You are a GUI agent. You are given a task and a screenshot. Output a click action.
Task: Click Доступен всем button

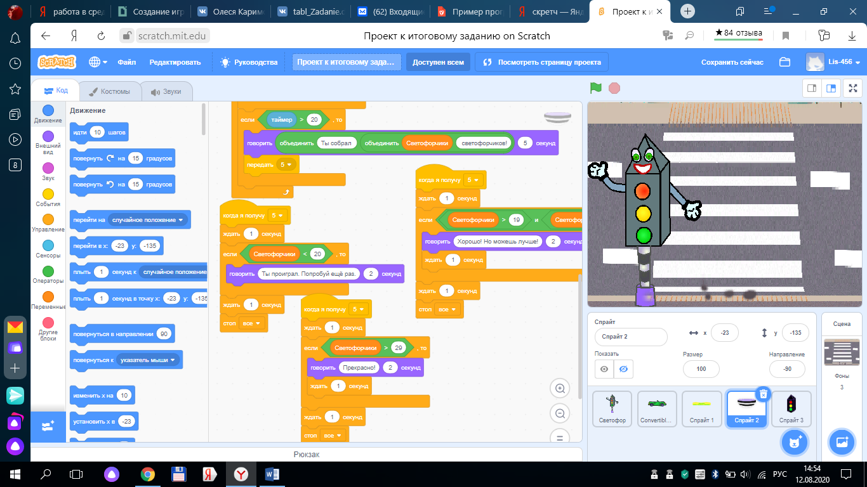coord(439,62)
